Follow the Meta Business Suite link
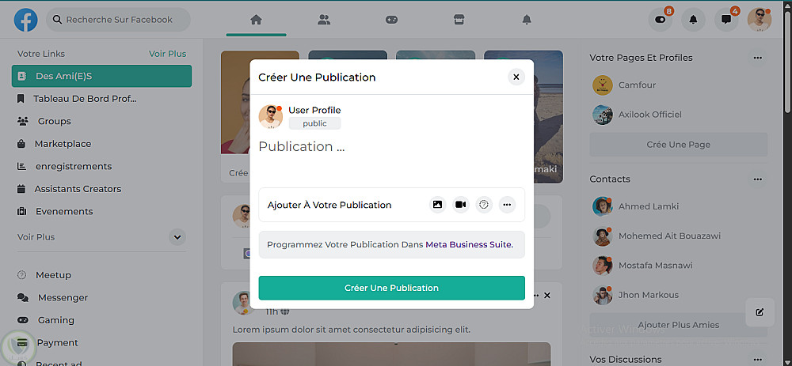The width and height of the screenshot is (792, 366). click(469, 244)
